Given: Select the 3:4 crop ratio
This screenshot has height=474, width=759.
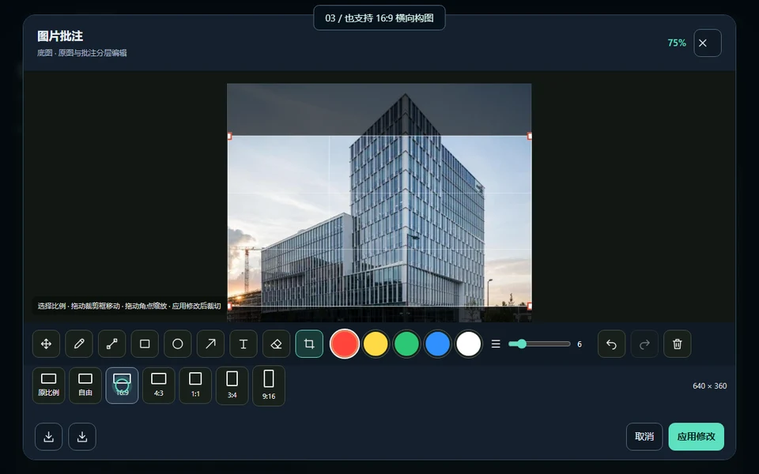Looking at the screenshot, I should click(232, 386).
